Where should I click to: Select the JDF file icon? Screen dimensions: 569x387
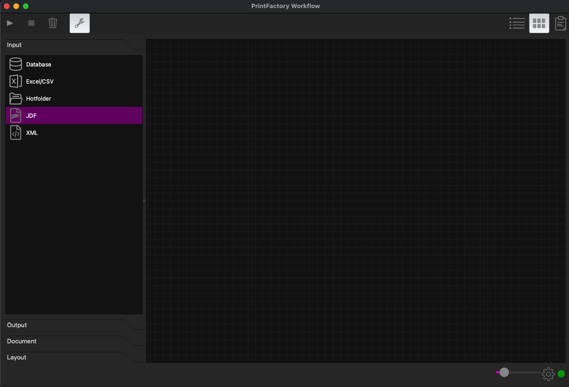(16, 115)
